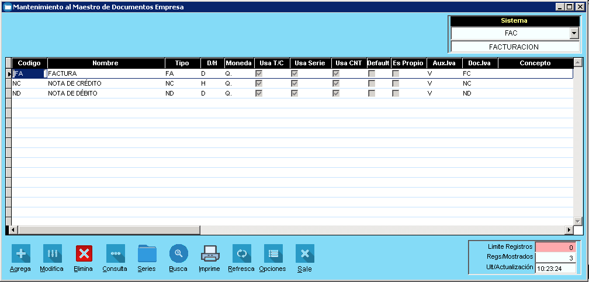
Task: Open the Series folder icon
Action: click(x=147, y=253)
